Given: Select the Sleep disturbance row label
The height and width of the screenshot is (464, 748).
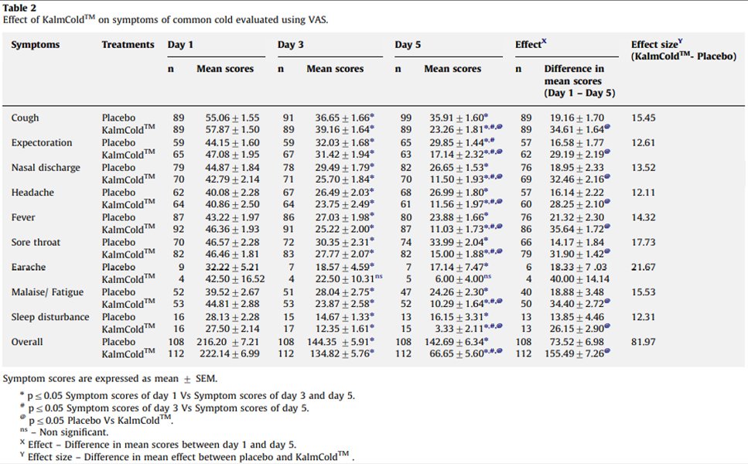Looking at the screenshot, I should click(50, 316).
